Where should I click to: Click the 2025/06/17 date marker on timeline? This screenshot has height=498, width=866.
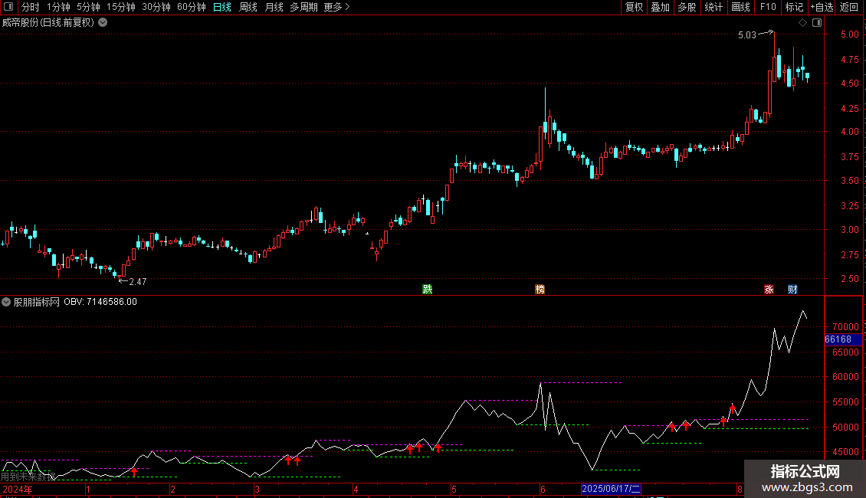click(611, 489)
